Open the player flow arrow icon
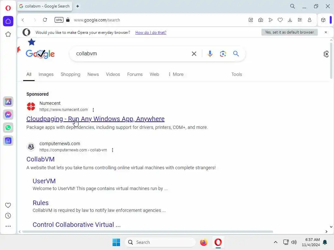 tap(270, 20)
